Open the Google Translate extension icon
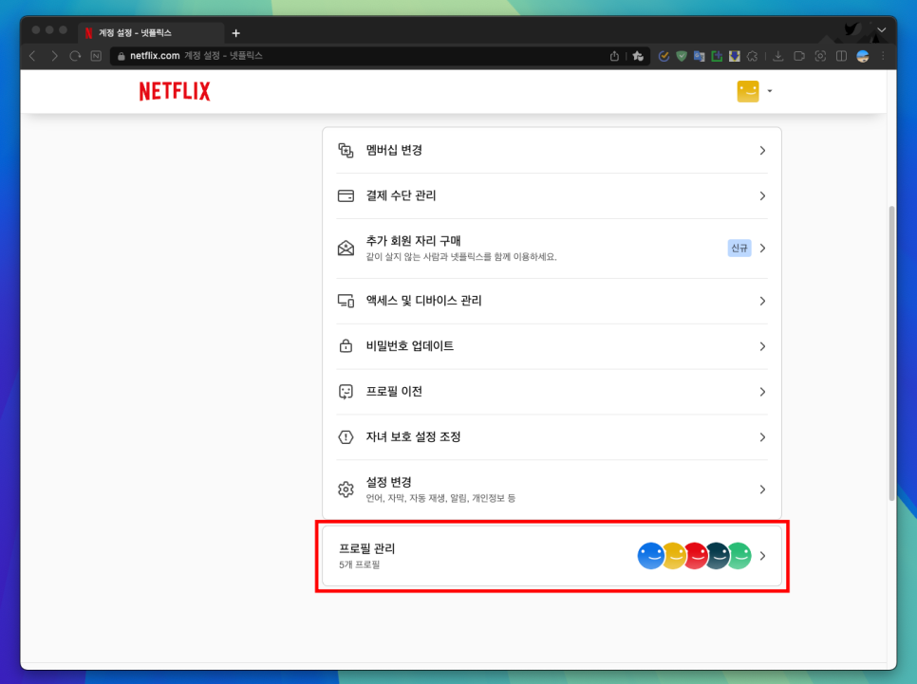The height and width of the screenshot is (684, 917). (699, 56)
